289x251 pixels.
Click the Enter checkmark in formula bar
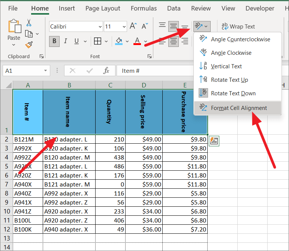point(89,71)
